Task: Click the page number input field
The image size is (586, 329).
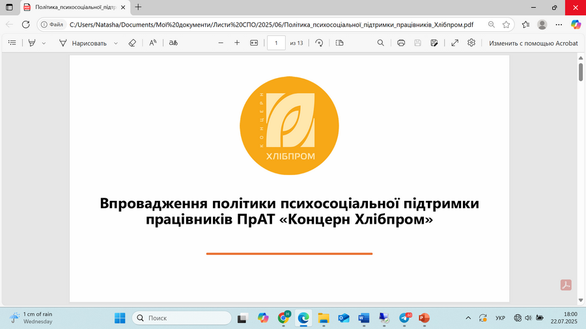Action: (276, 43)
